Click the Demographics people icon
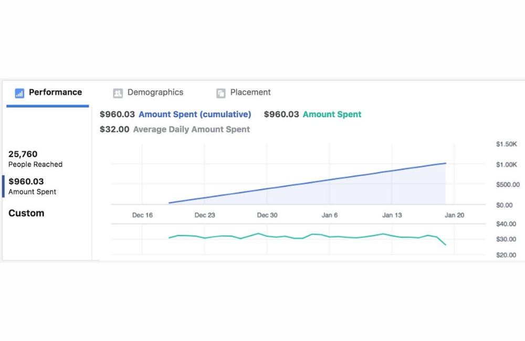This screenshot has height=341, width=525. 118,93
